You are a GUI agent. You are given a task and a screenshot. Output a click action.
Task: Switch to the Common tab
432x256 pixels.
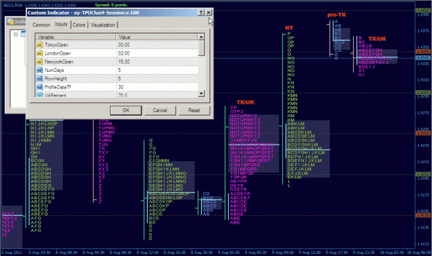click(x=41, y=25)
